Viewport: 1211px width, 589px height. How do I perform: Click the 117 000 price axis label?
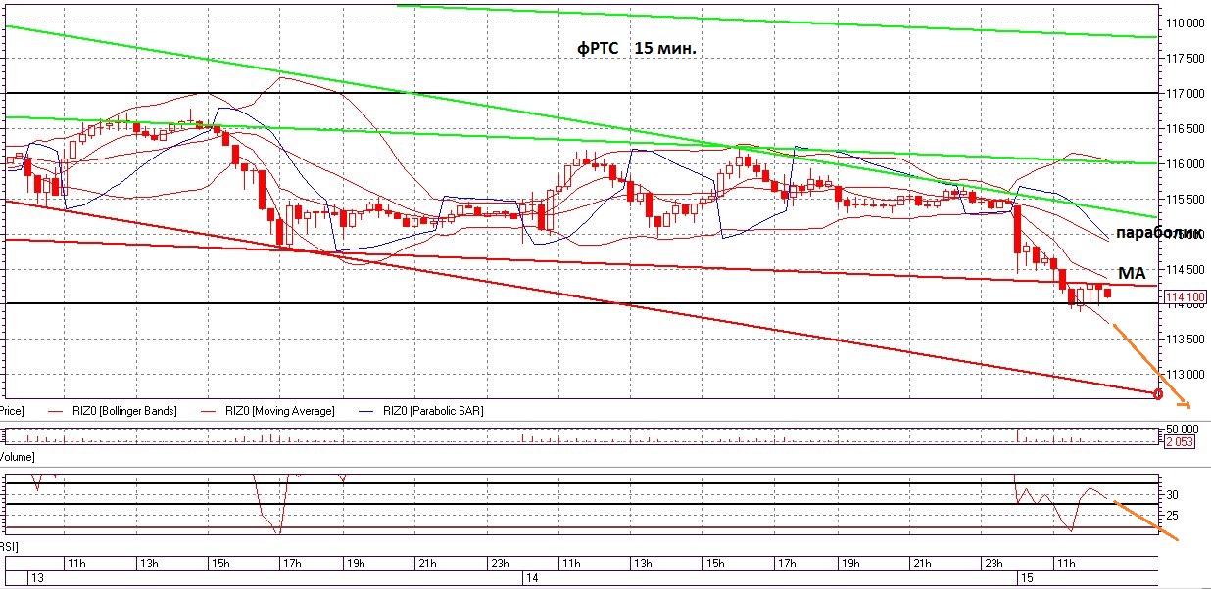[1184, 93]
